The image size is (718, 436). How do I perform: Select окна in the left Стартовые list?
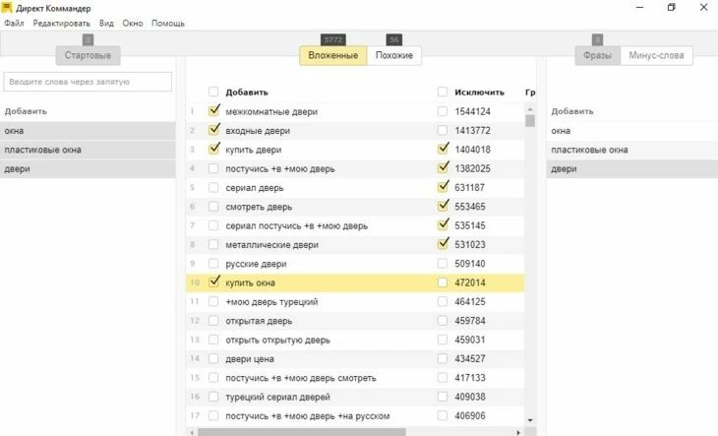[x=88, y=131]
